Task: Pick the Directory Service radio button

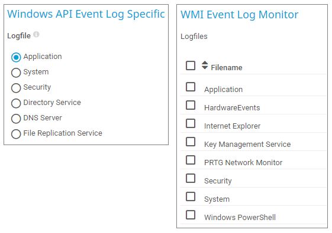Action: tap(16, 103)
